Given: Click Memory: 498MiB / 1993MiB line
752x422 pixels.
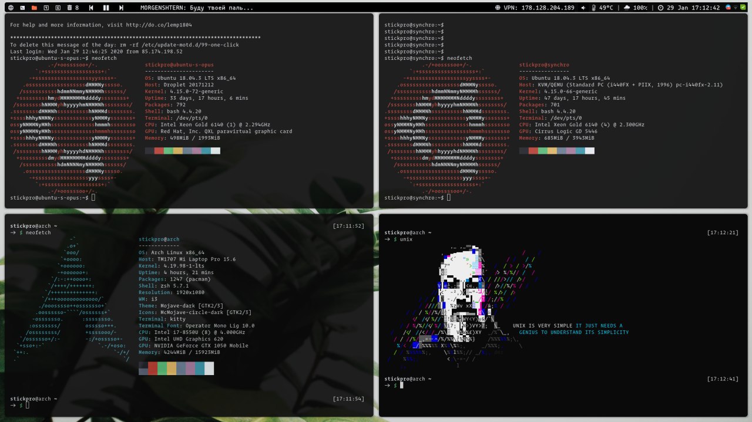Looking at the screenshot, I should (182, 138).
